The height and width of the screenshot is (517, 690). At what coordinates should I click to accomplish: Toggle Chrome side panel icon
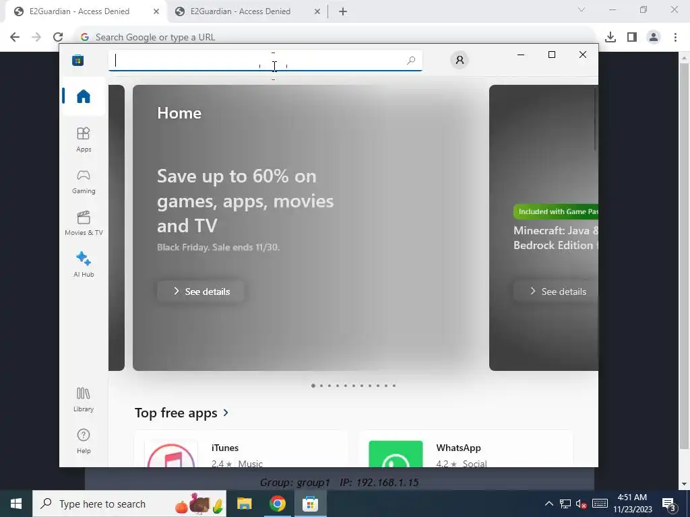coord(632,37)
